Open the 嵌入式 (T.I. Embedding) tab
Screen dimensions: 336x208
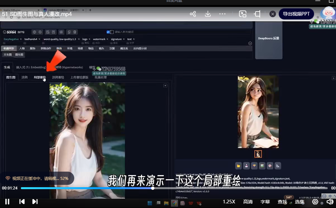(x=31, y=67)
